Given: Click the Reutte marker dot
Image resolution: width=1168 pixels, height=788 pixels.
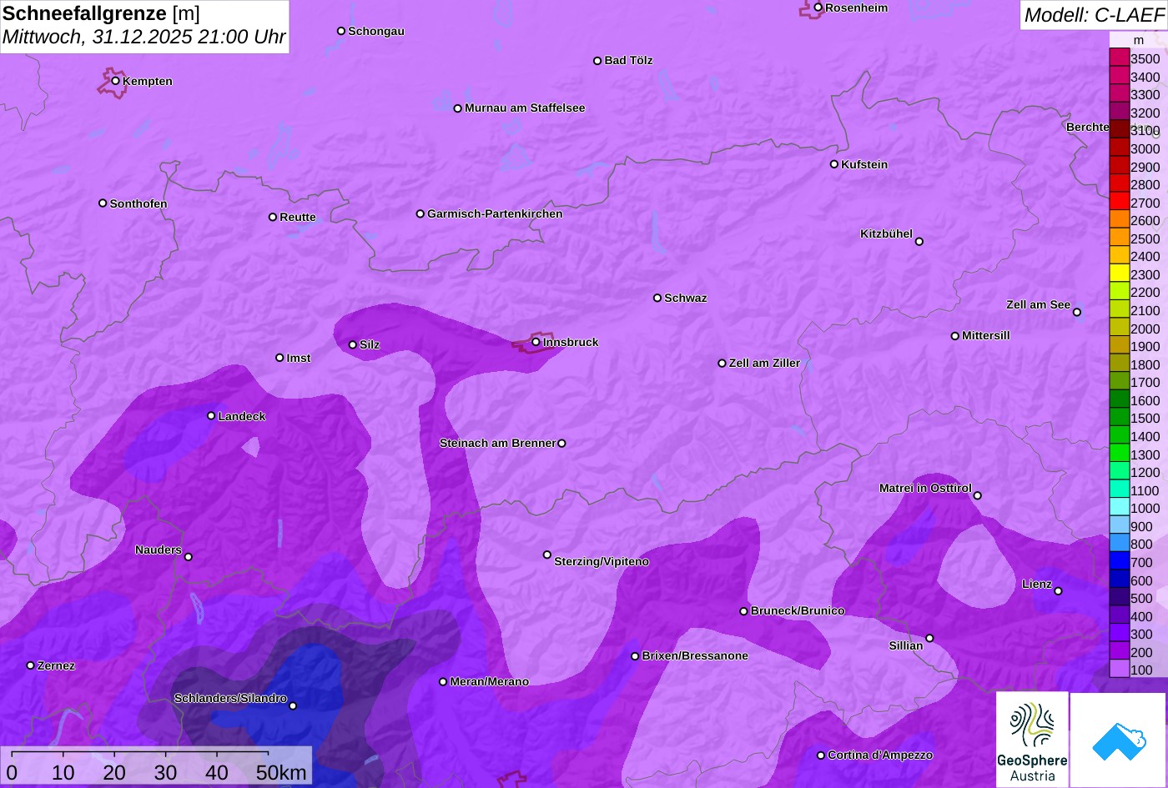Looking at the screenshot, I should (273, 217).
